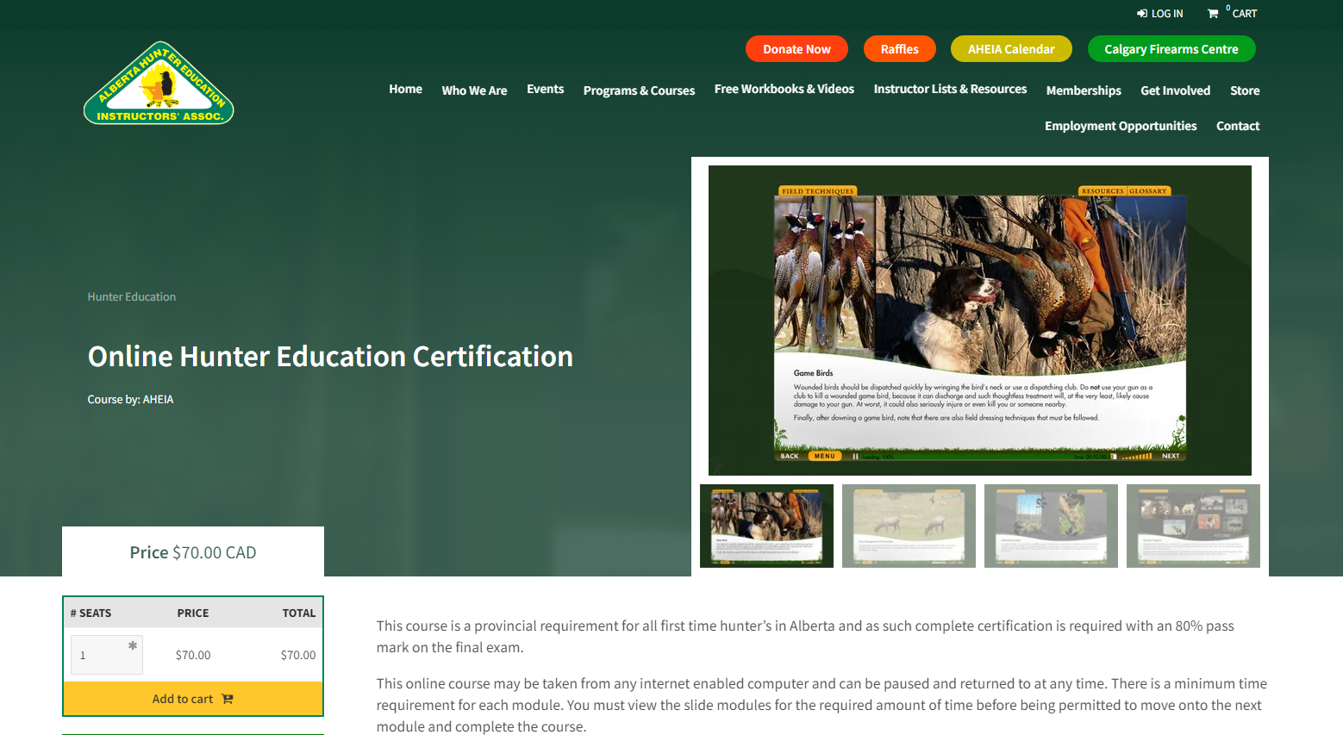The height and width of the screenshot is (735, 1343).
Task: Open the Store menu item
Action: tap(1244, 90)
